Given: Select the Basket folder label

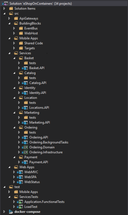Looking at the screenshot, I should click(x=29, y=58).
